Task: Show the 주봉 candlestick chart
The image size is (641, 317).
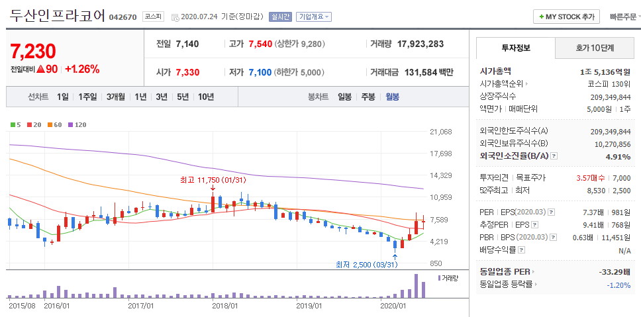Action: coord(368,97)
